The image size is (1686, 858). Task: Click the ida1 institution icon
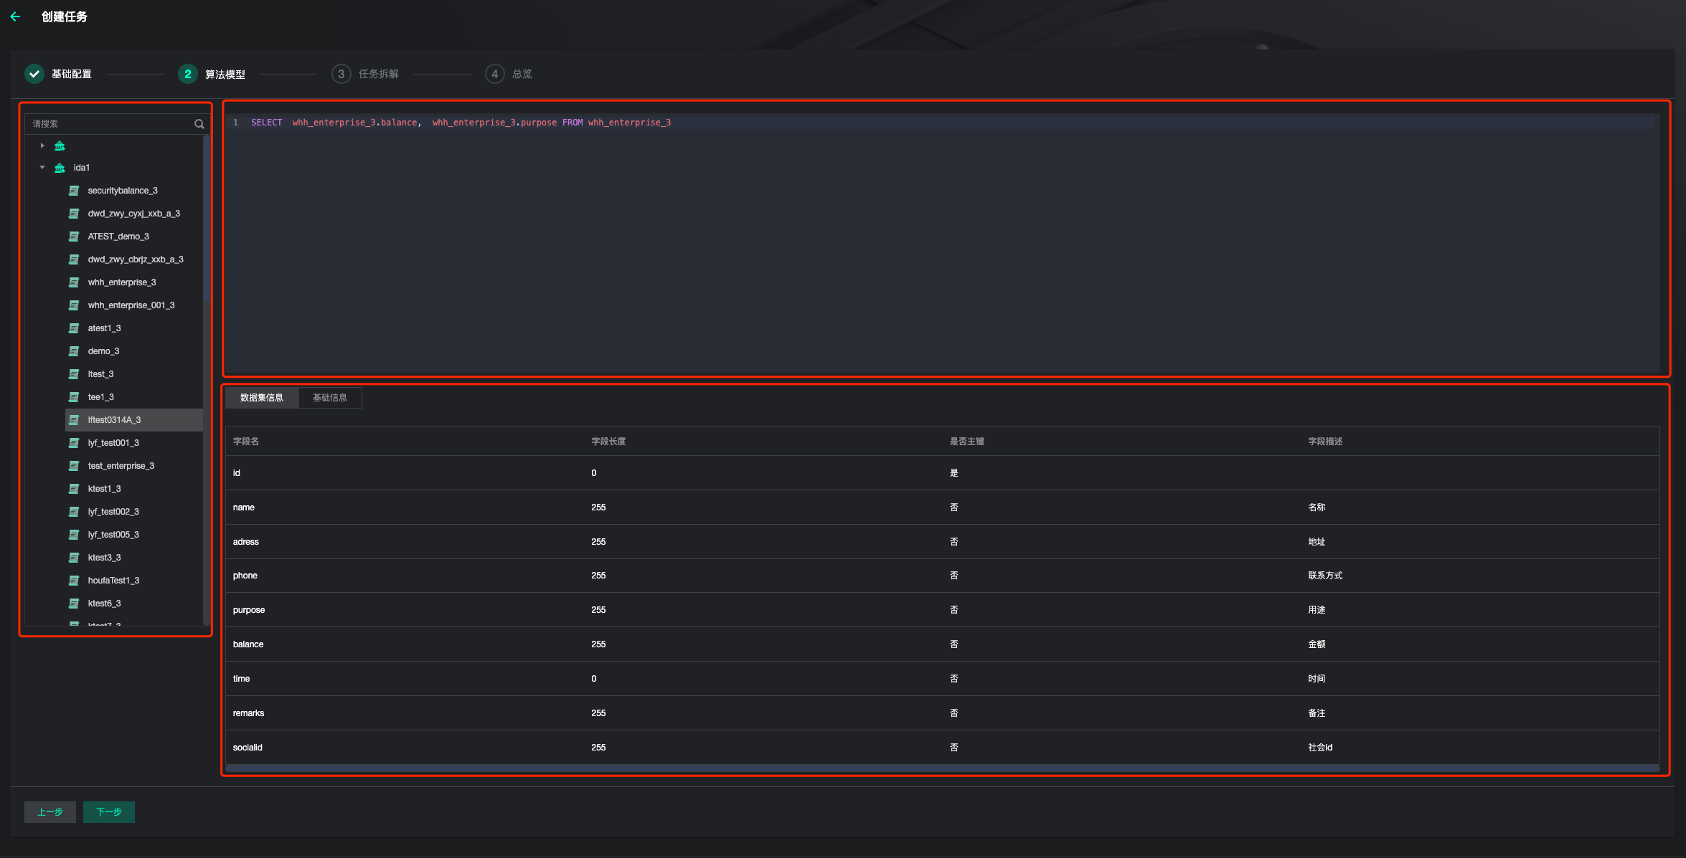pos(60,168)
